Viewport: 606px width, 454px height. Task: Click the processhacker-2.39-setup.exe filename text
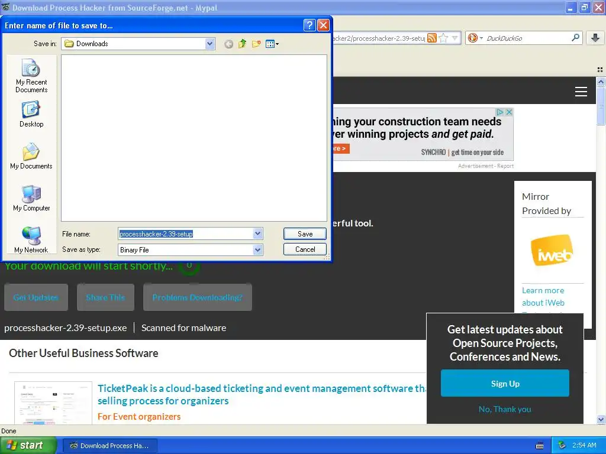pos(65,327)
